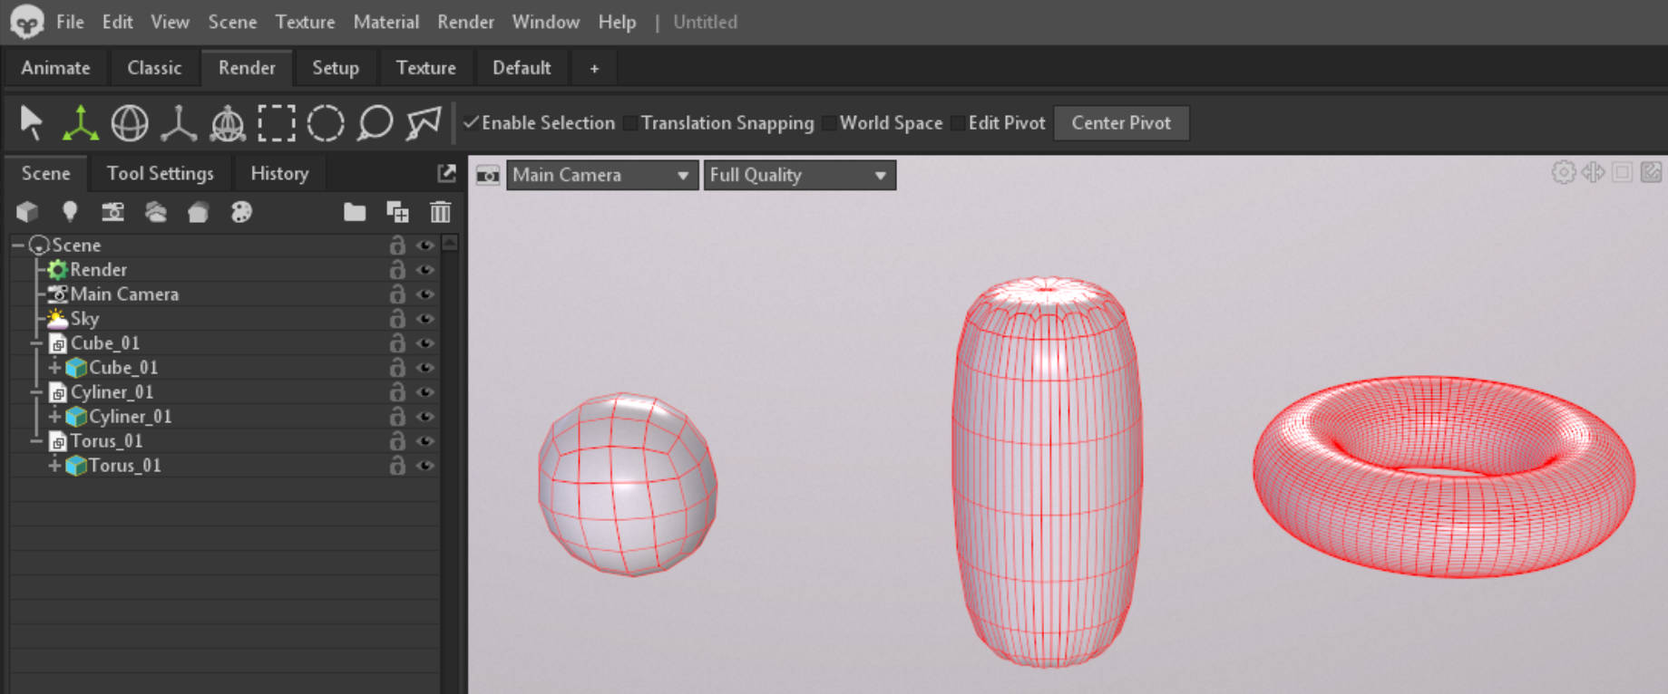
Task: Expand the Cyliner_01 mesh child node
Action: coord(54,417)
